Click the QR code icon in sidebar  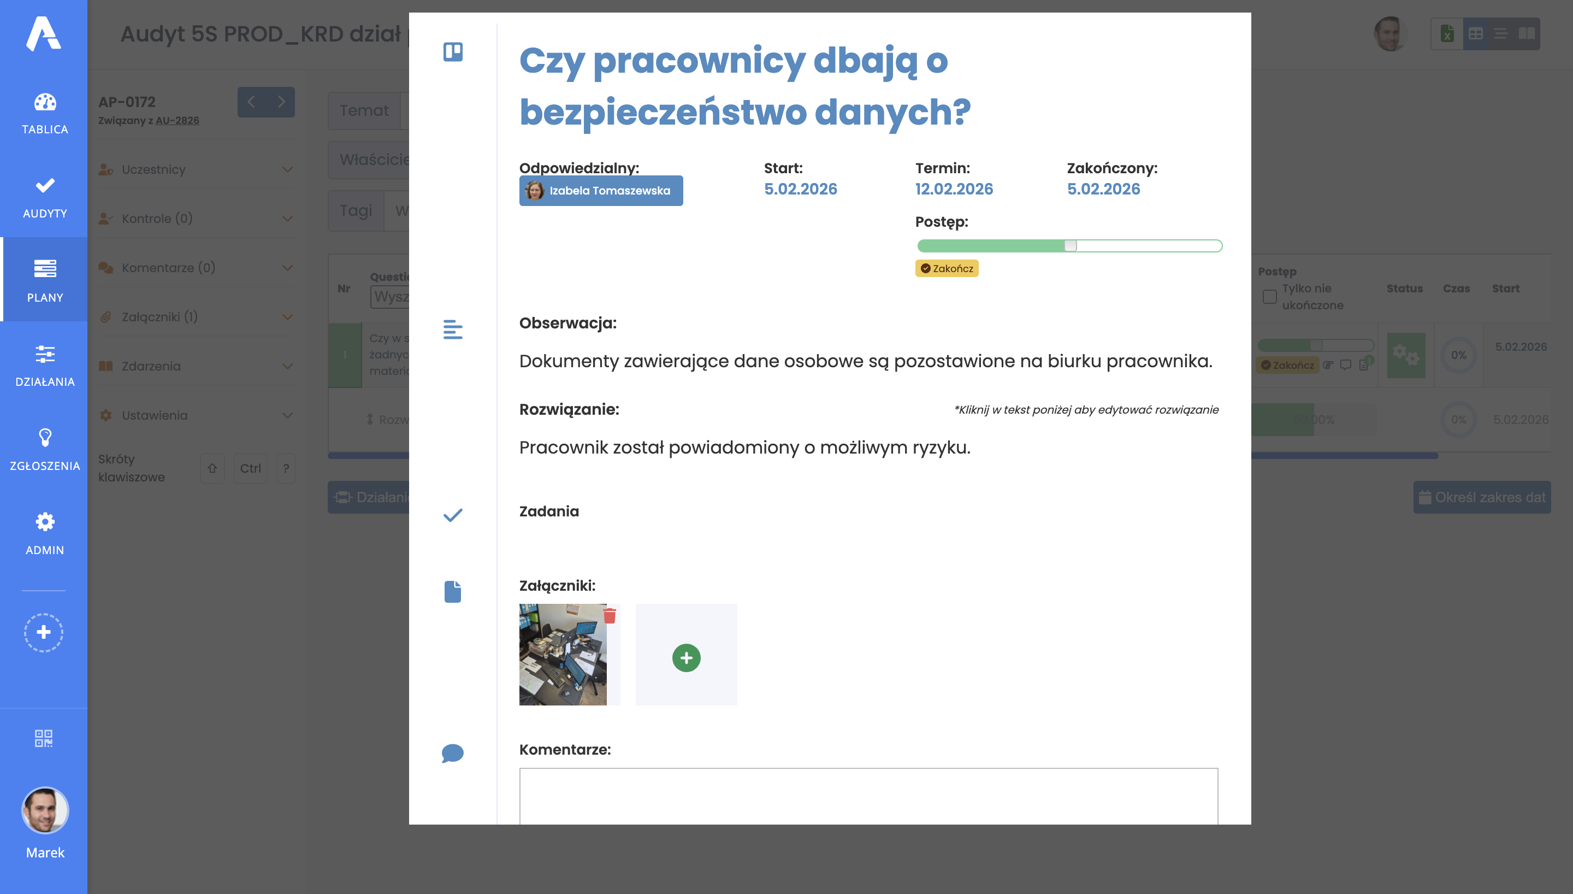[44, 738]
